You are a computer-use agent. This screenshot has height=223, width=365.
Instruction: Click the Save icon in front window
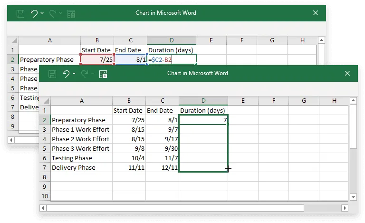pyautogui.click(x=52, y=74)
